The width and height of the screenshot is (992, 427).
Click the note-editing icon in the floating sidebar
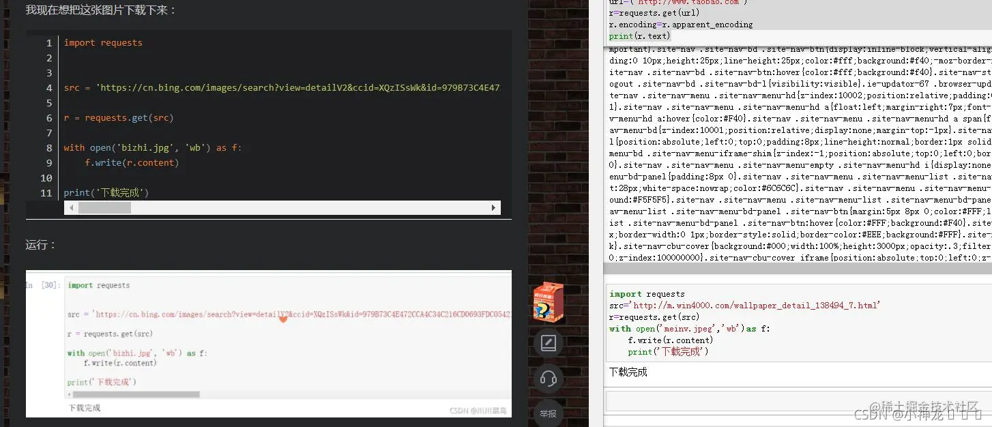click(549, 342)
